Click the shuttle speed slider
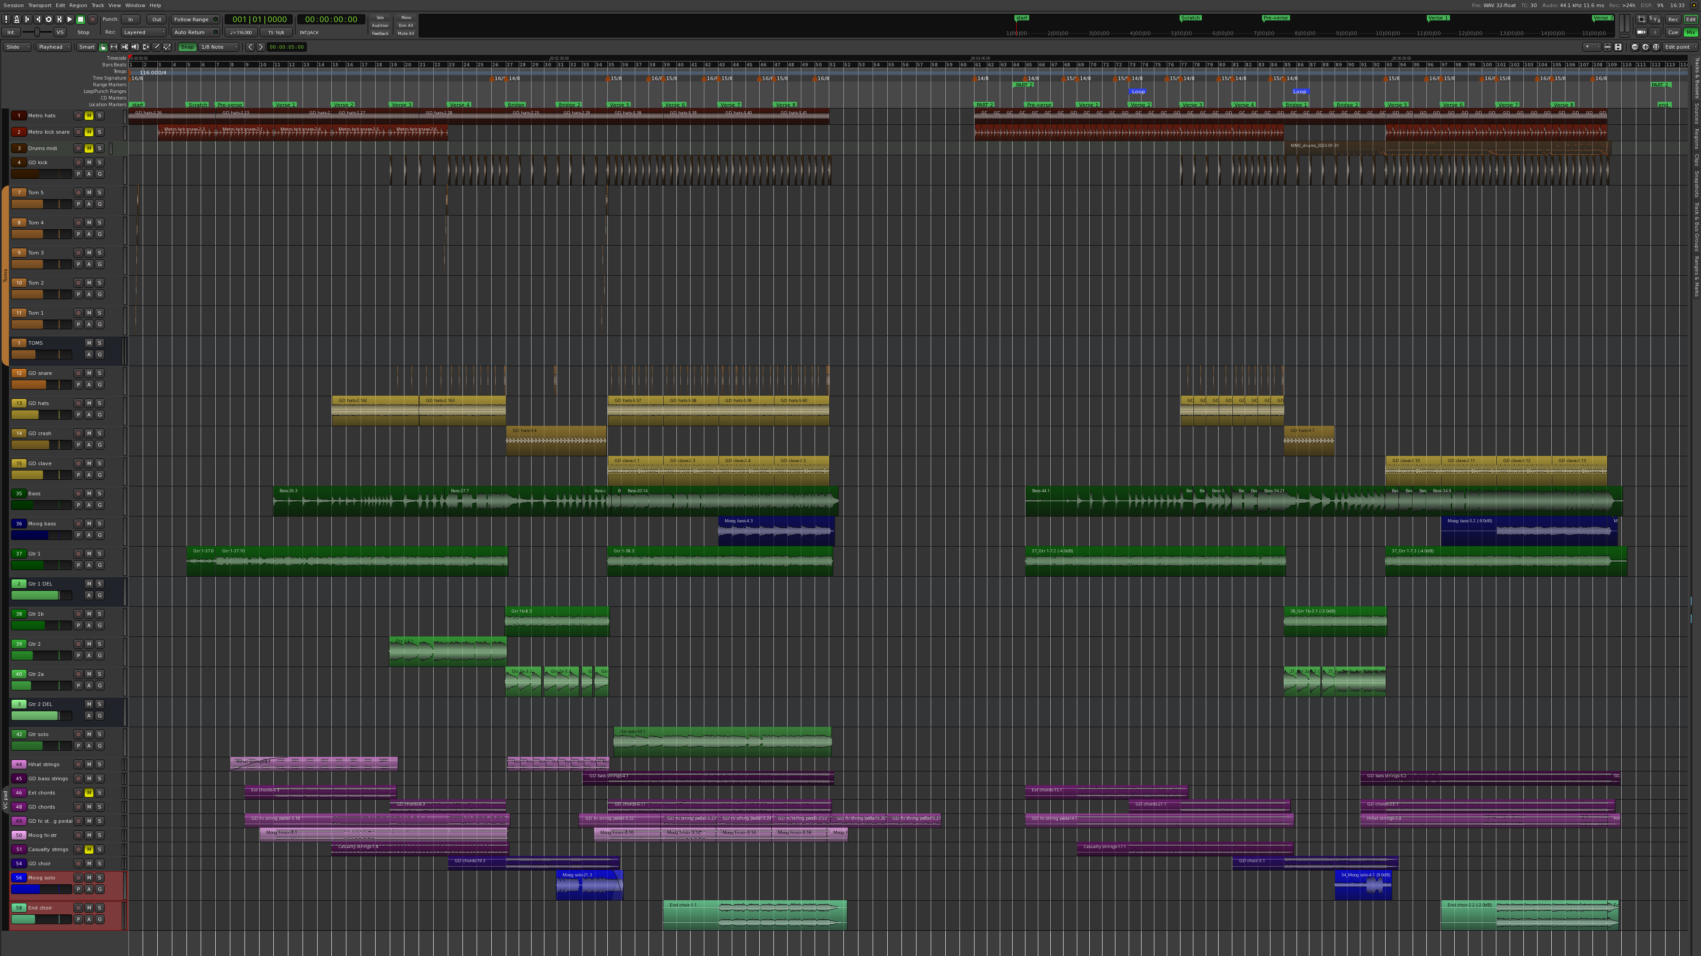Image resolution: width=1701 pixels, height=956 pixels. [36, 32]
